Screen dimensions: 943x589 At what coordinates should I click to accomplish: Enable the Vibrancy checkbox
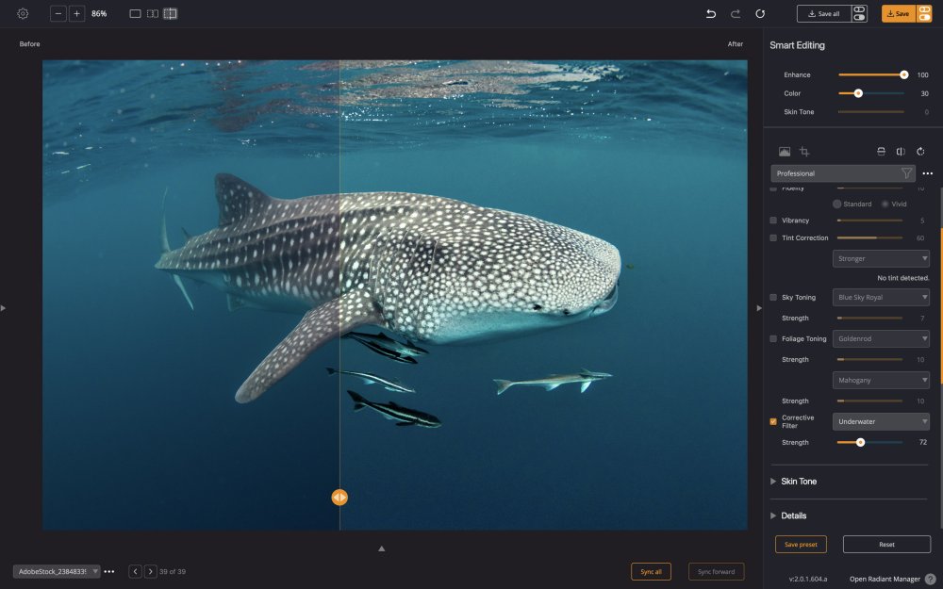[773, 221]
